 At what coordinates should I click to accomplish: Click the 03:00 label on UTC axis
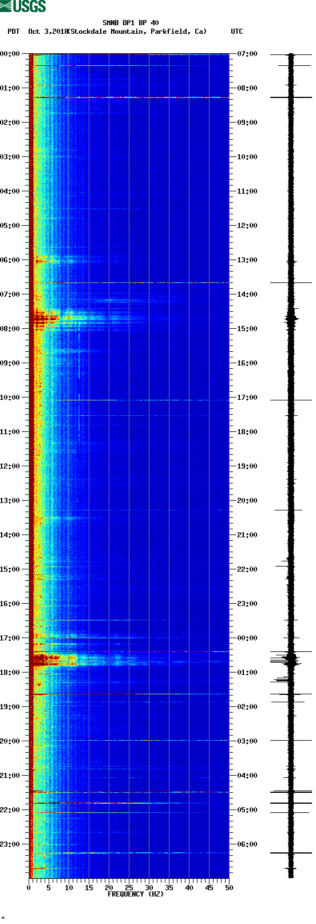pyautogui.click(x=247, y=741)
